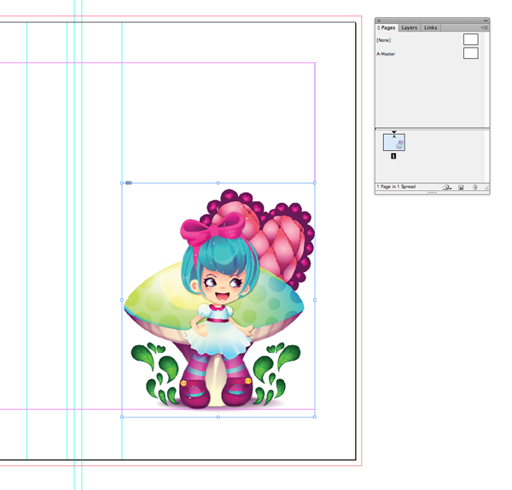Viewport: 512px width, 490px height.
Task: Click the bottom-center handle of the image frame
Action: click(x=218, y=417)
